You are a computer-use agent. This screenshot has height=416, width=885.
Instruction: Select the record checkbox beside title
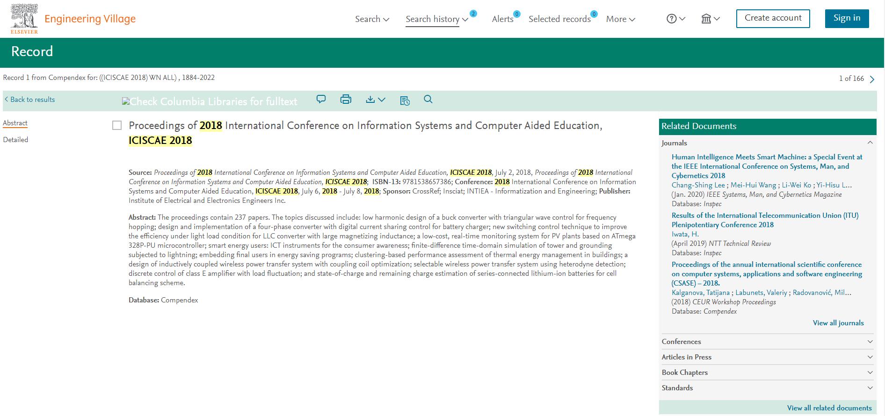pos(117,125)
